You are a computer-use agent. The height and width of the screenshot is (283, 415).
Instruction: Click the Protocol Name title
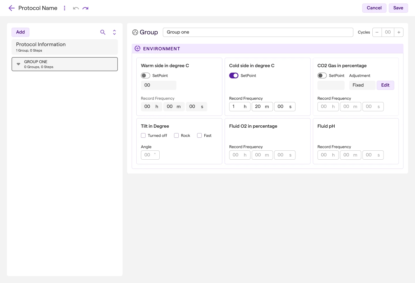coord(38,8)
